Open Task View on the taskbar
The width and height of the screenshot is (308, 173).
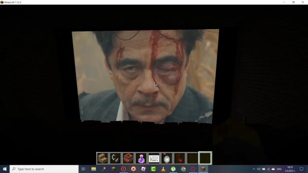coord(83,169)
